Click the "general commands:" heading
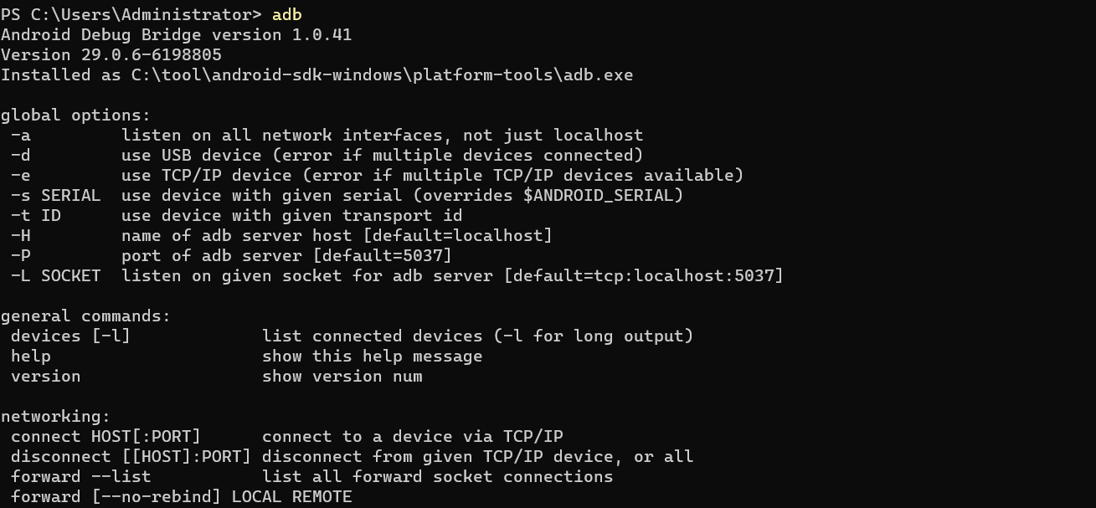Viewport: 1096px width, 508px height. 85,316
